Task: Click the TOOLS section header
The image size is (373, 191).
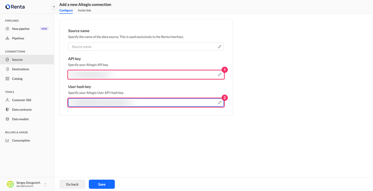Action: [x=10, y=92]
